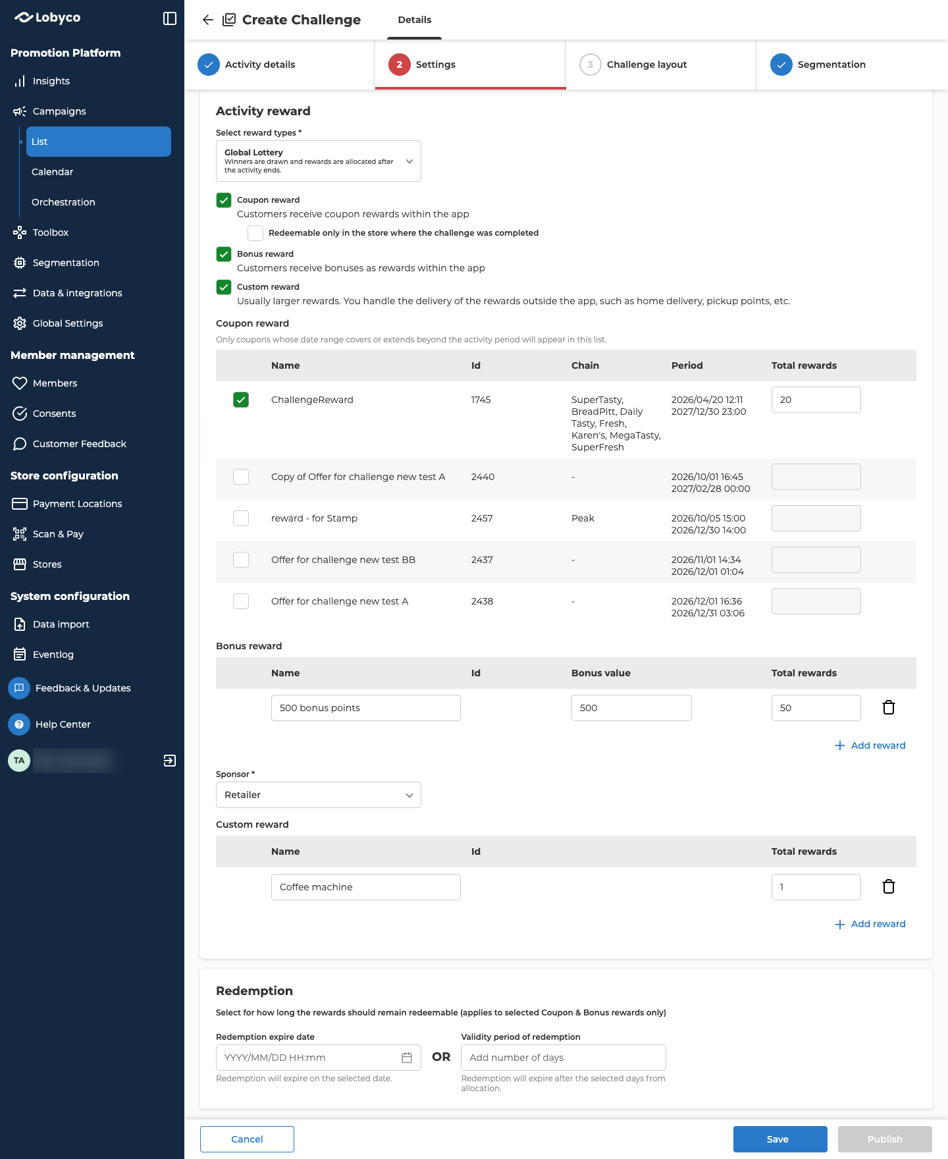
Task: Delete the 500 bonus points reward
Action: [x=889, y=707]
